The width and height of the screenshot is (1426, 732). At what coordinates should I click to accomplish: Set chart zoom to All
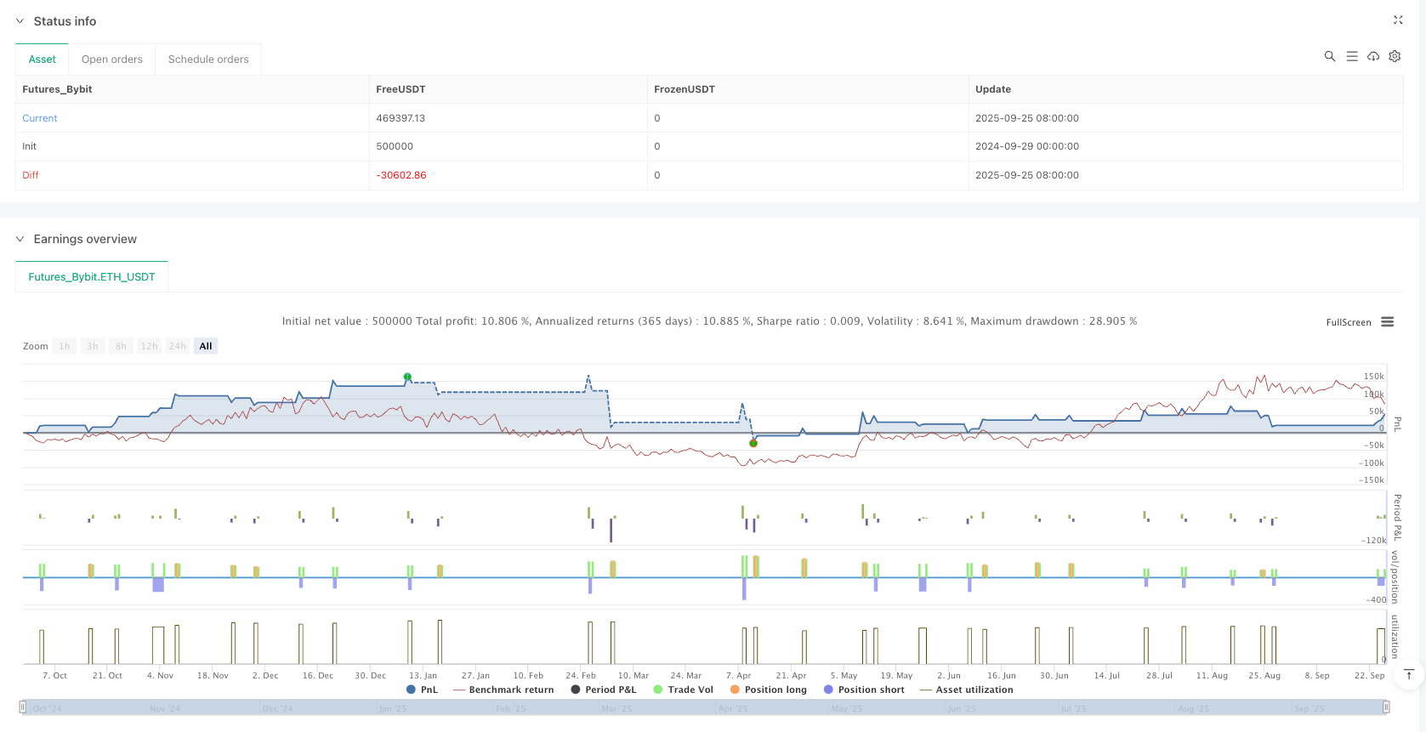point(205,346)
